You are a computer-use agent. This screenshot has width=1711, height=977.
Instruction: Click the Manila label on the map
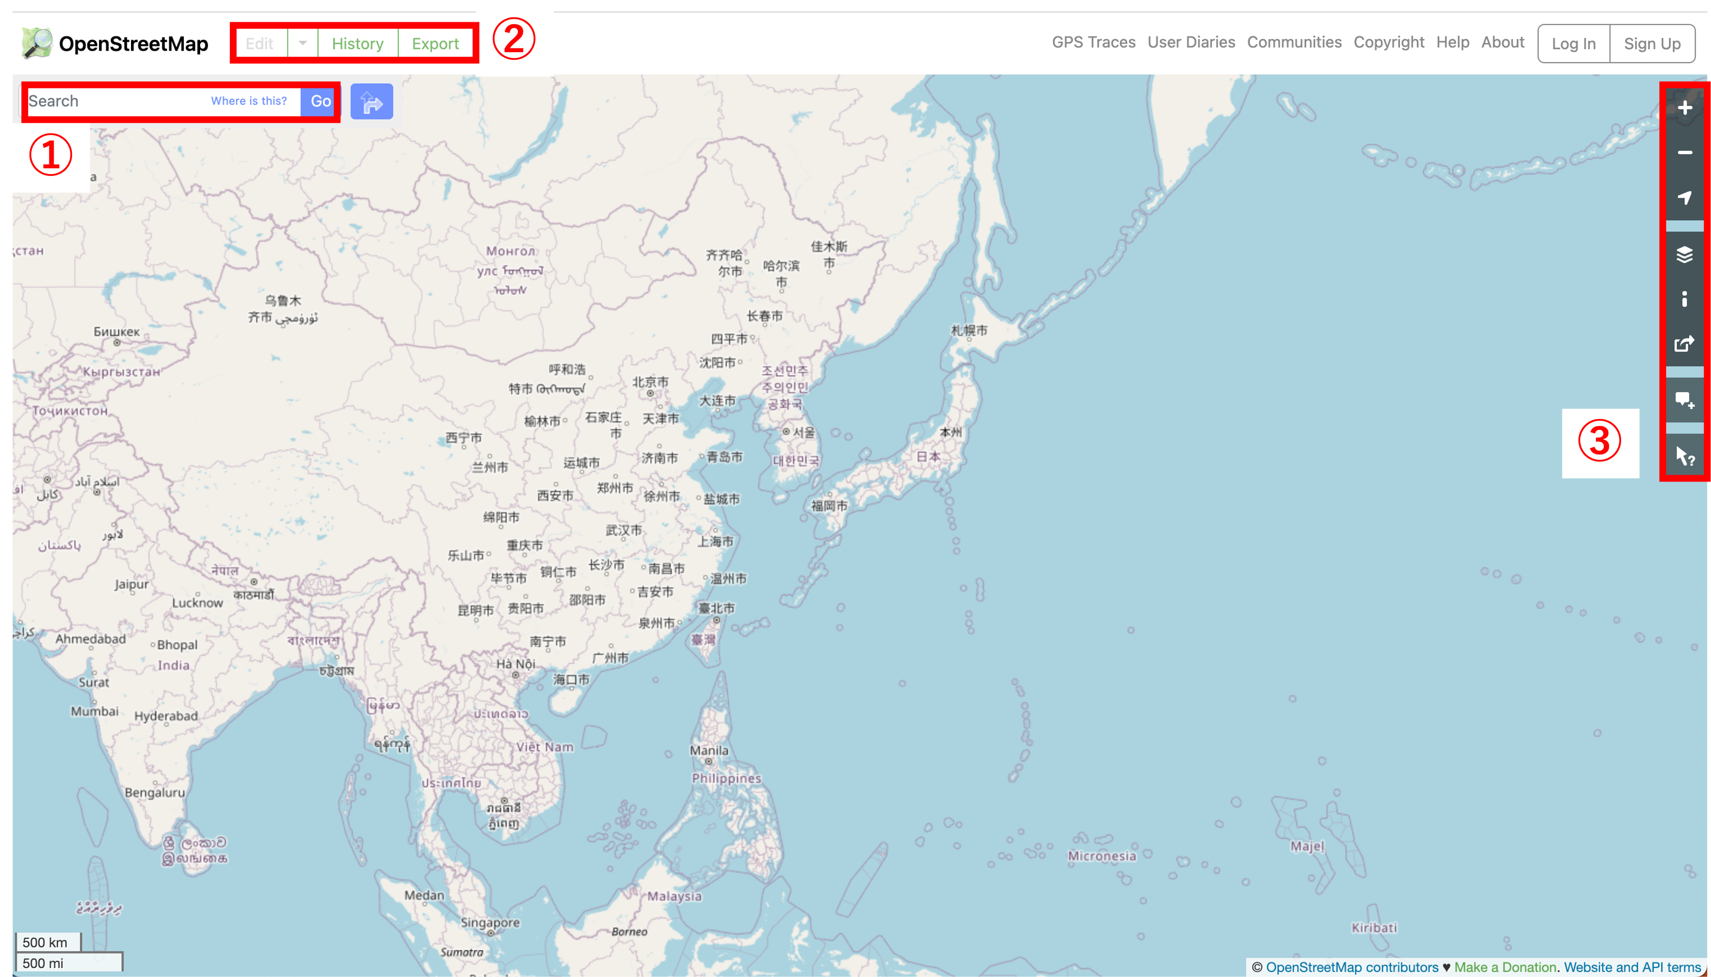[709, 750]
